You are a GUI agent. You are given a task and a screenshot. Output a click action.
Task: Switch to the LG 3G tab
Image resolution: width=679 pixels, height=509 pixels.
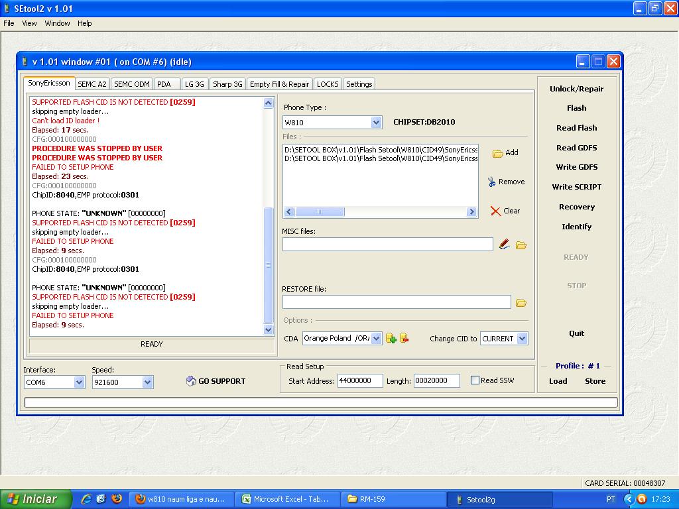194,84
